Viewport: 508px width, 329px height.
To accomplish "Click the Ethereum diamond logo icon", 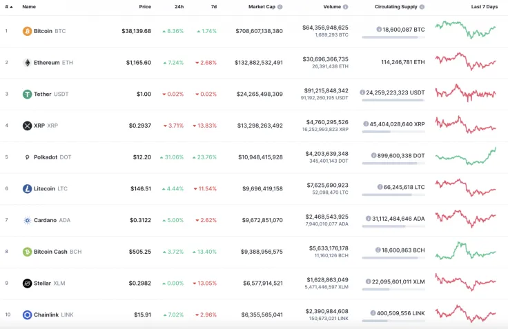I will (27, 63).
